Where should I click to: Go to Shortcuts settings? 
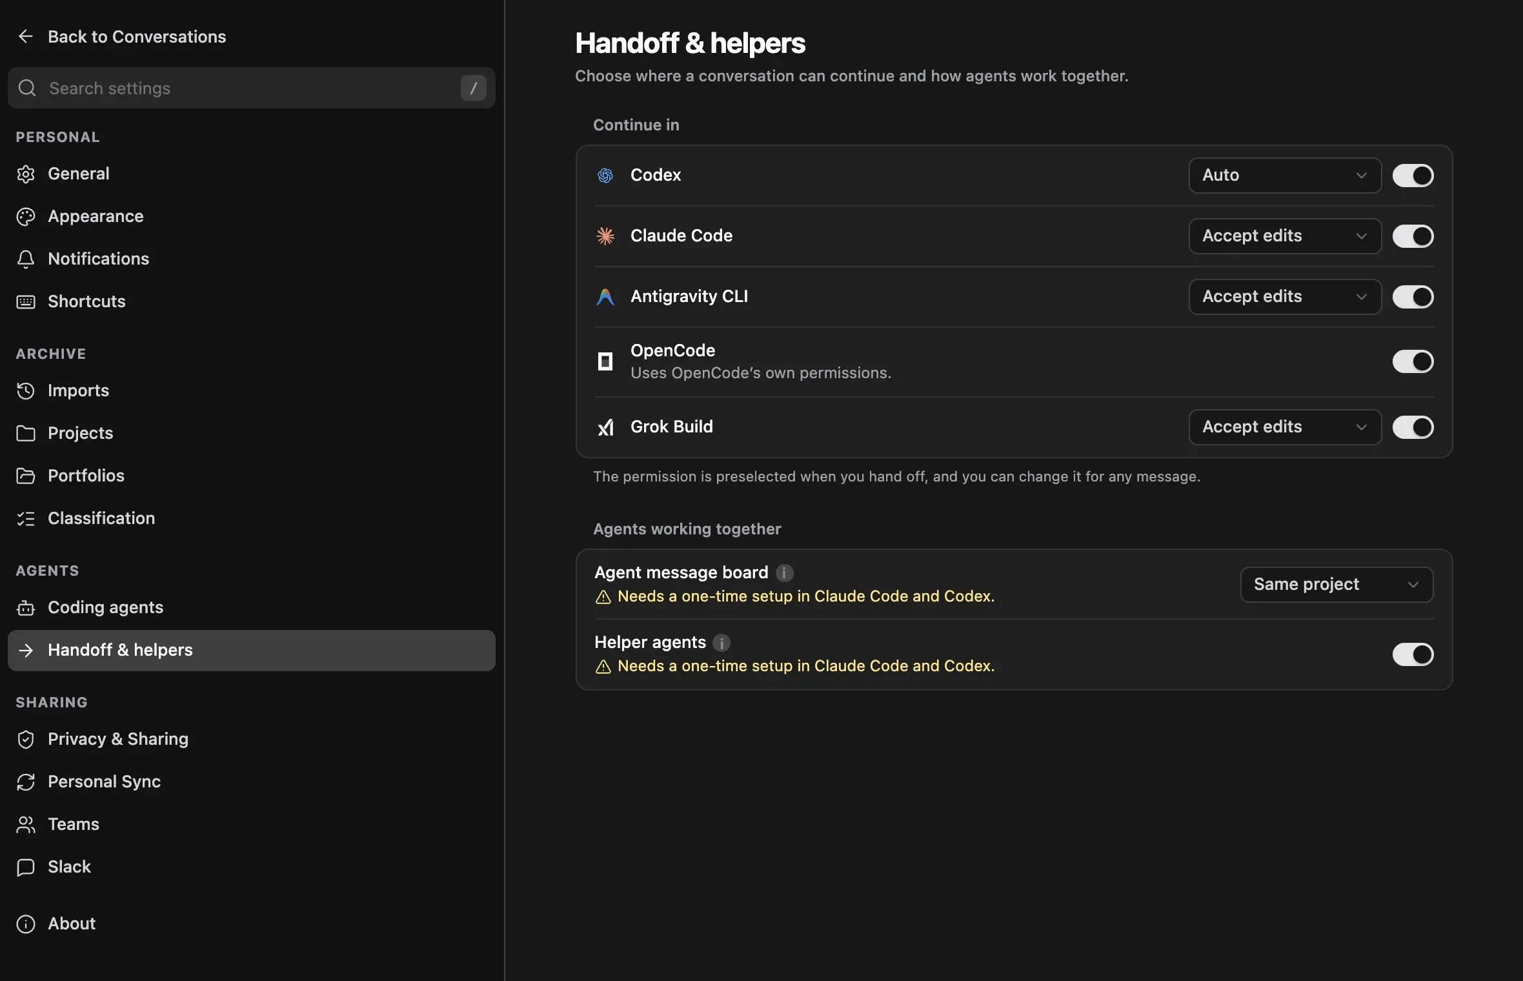(251, 301)
